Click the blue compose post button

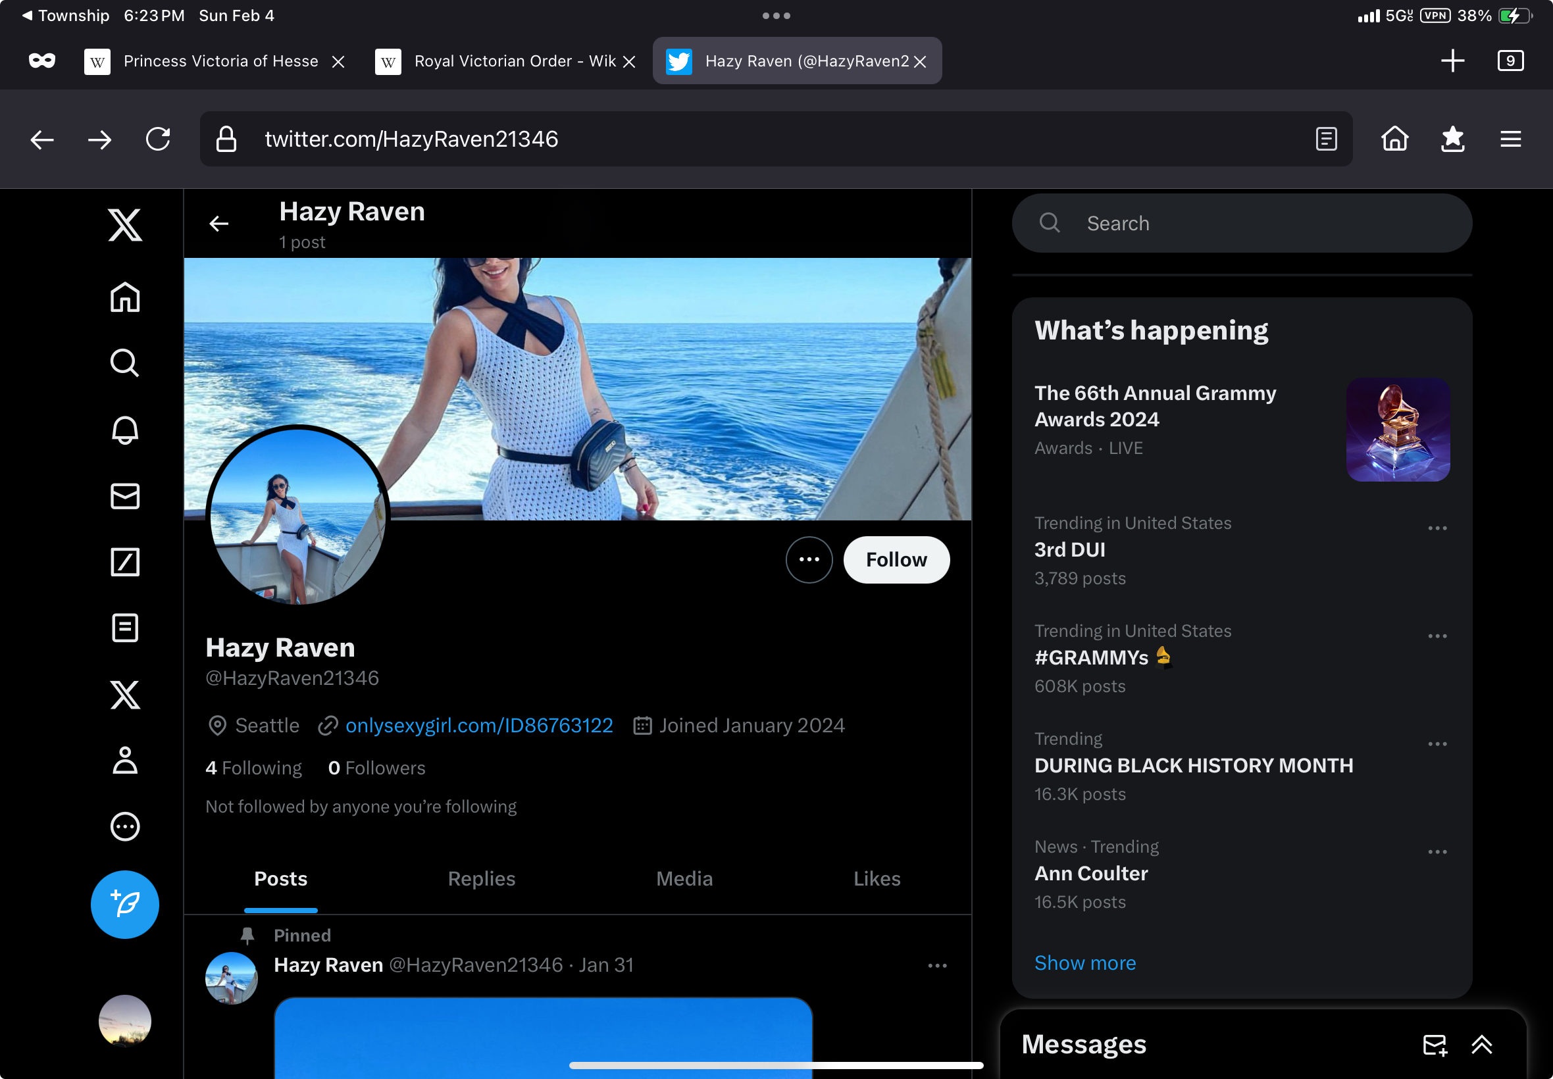coord(125,904)
